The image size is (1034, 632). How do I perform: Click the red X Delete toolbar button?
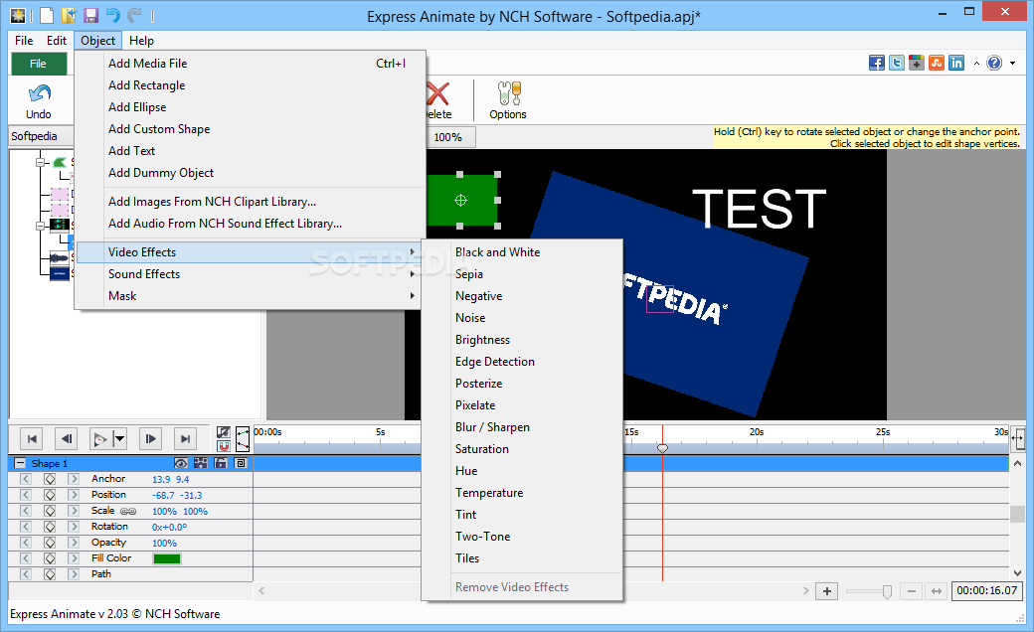[x=437, y=100]
